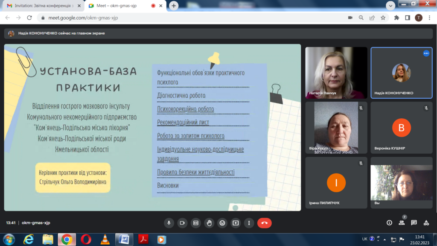The width and height of the screenshot is (437, 246).
Task: Turn on closed captions
Action: tap(195, 223)
